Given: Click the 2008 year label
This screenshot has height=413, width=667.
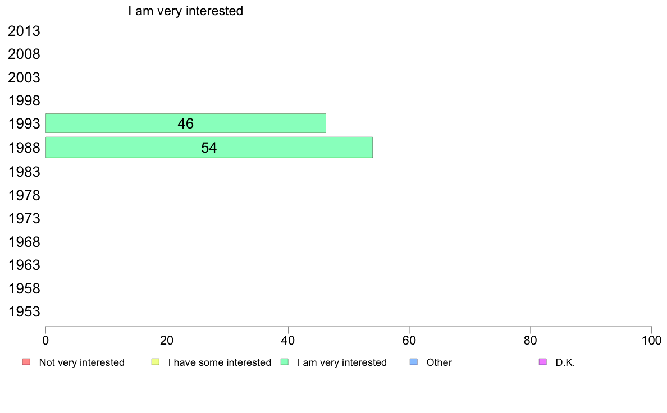Looking at the screenshot, I should pyautogui.click(x=24, y=54).
